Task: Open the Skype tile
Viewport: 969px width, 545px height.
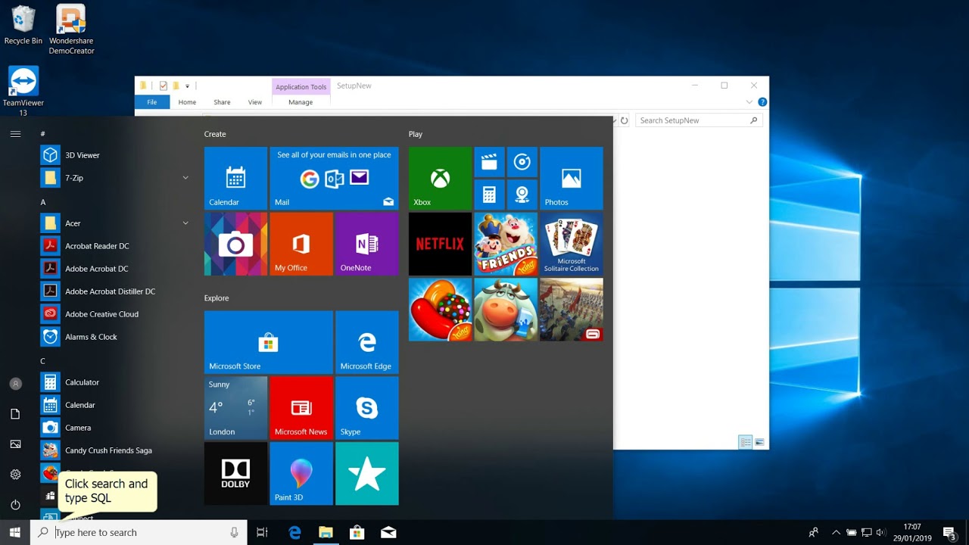Action: pos(367,408)
